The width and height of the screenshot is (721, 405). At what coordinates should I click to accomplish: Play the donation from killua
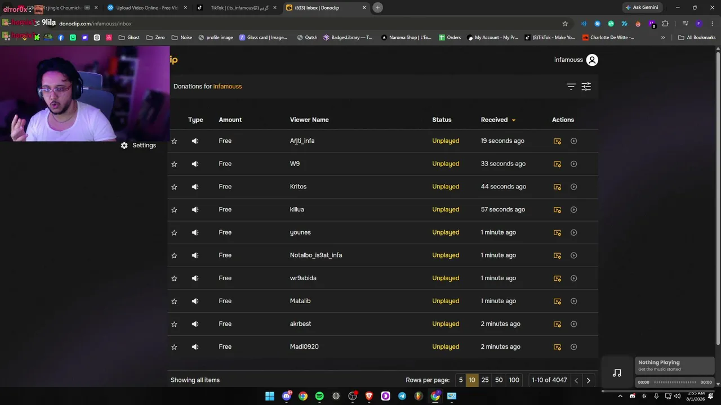click(x=573, y=210)
